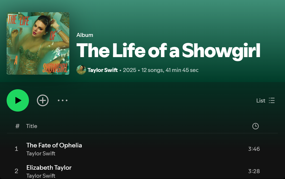Click the # column header
Image resolution: width=285 pixels, height=179 pixels.
tap(17, 126)
